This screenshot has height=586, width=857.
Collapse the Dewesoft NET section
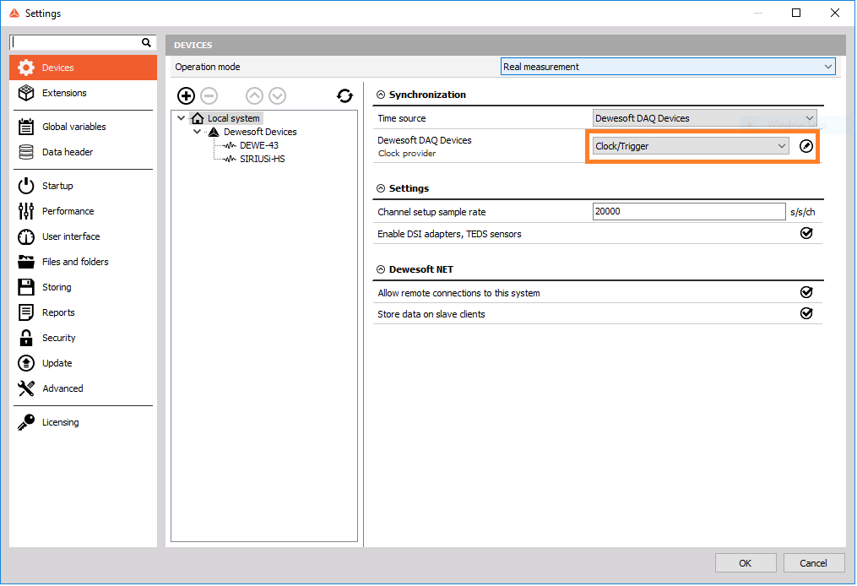381,269
